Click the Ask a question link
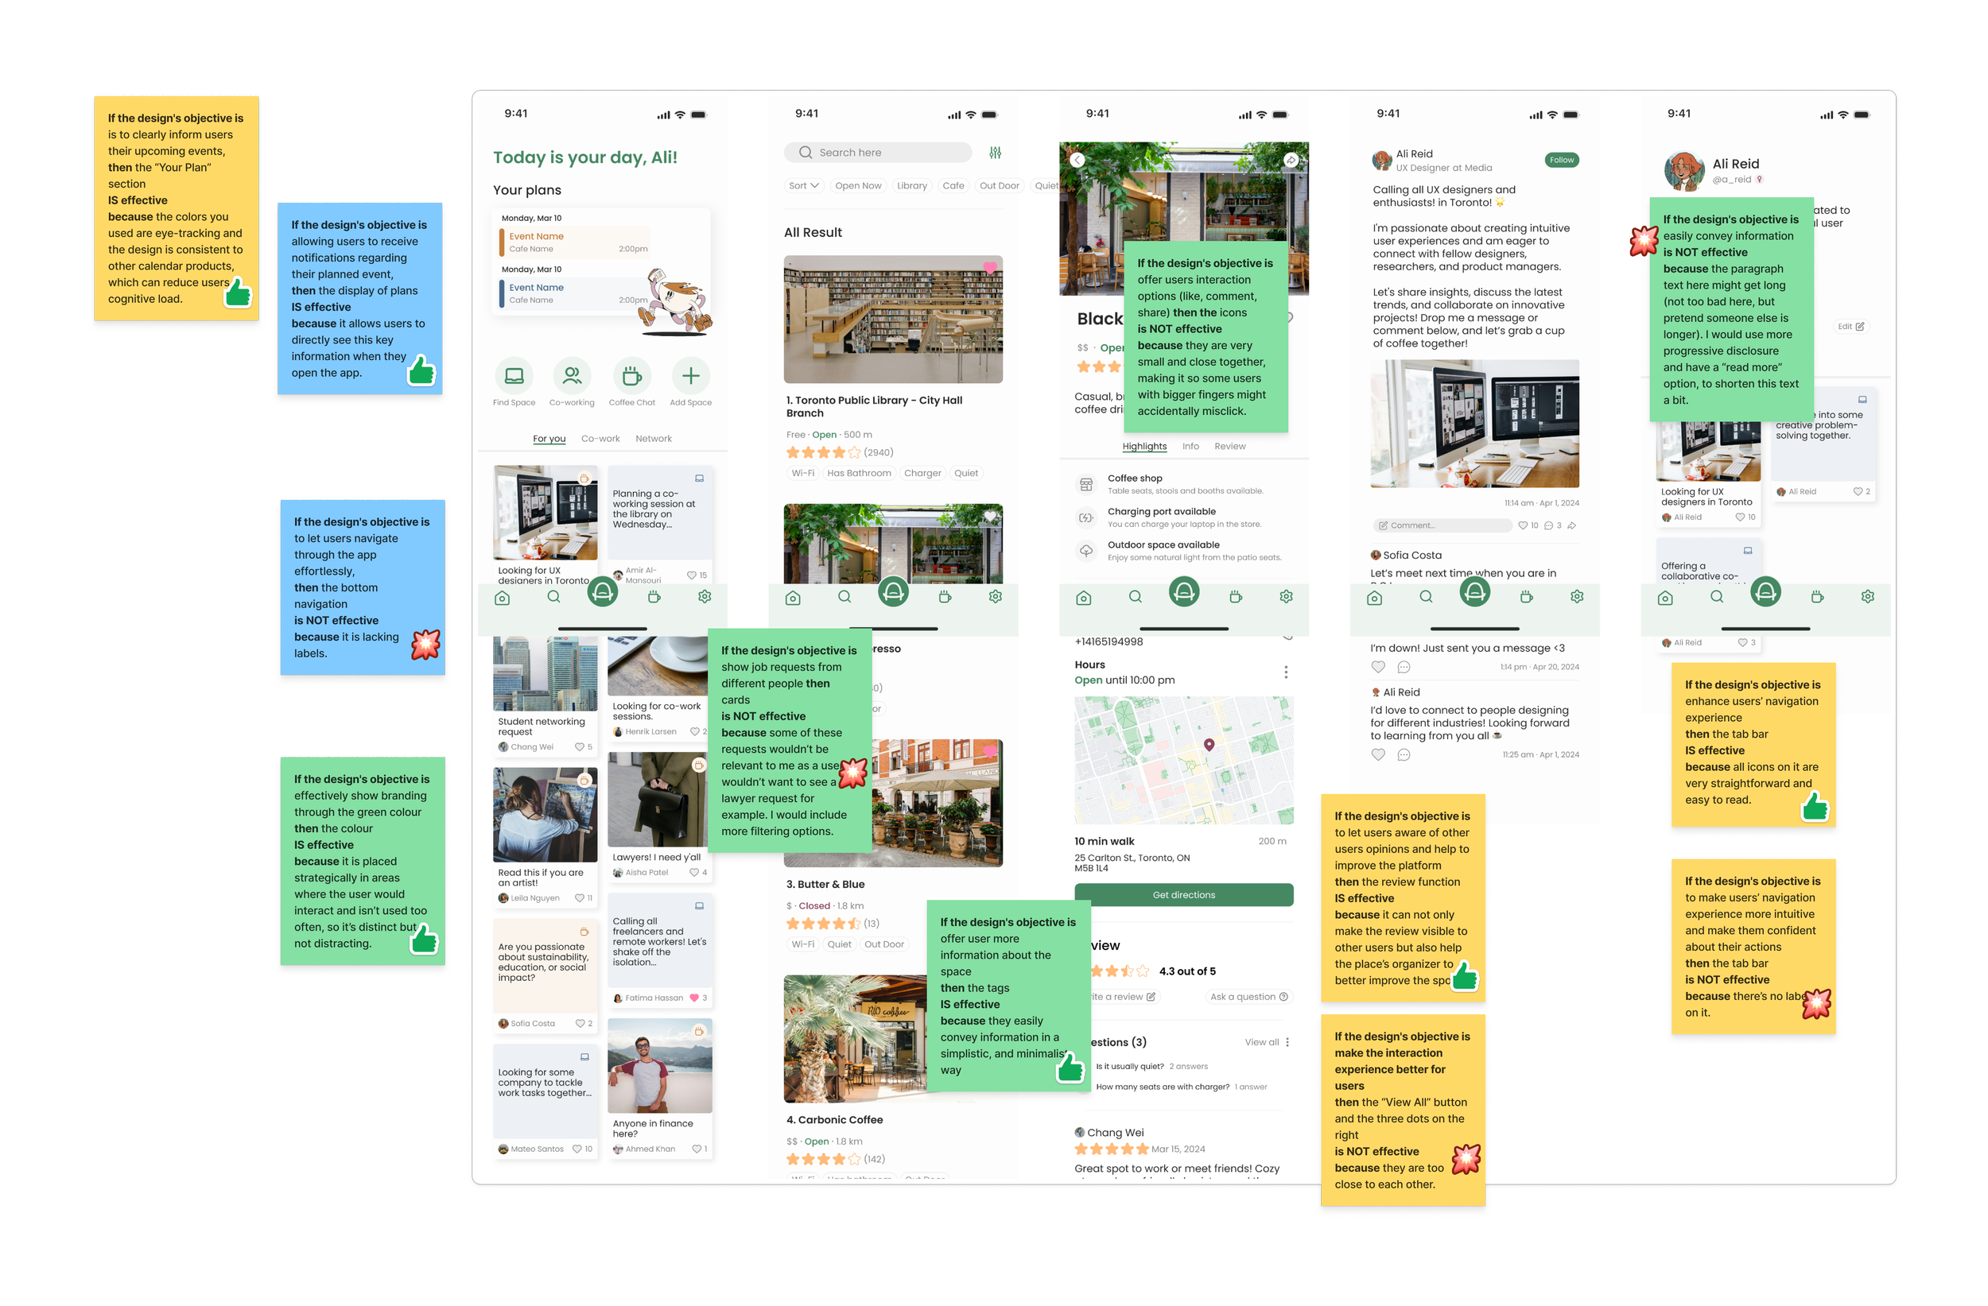 (x=1248, y=996)
